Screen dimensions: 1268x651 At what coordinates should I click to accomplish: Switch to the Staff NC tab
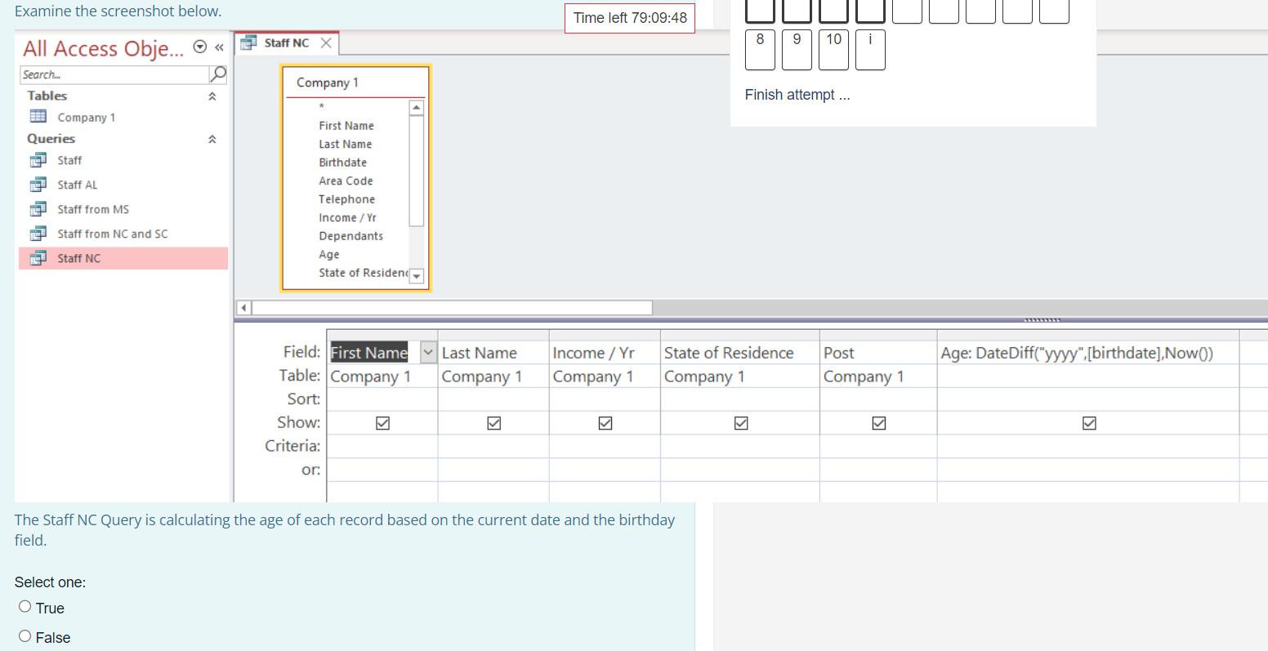pos(285,42)
